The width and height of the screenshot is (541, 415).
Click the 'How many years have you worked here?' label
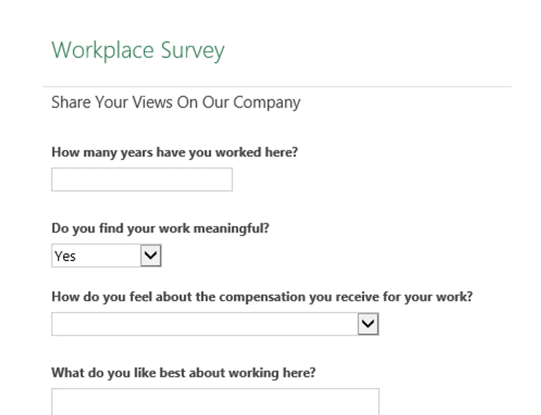coord(174,152)
